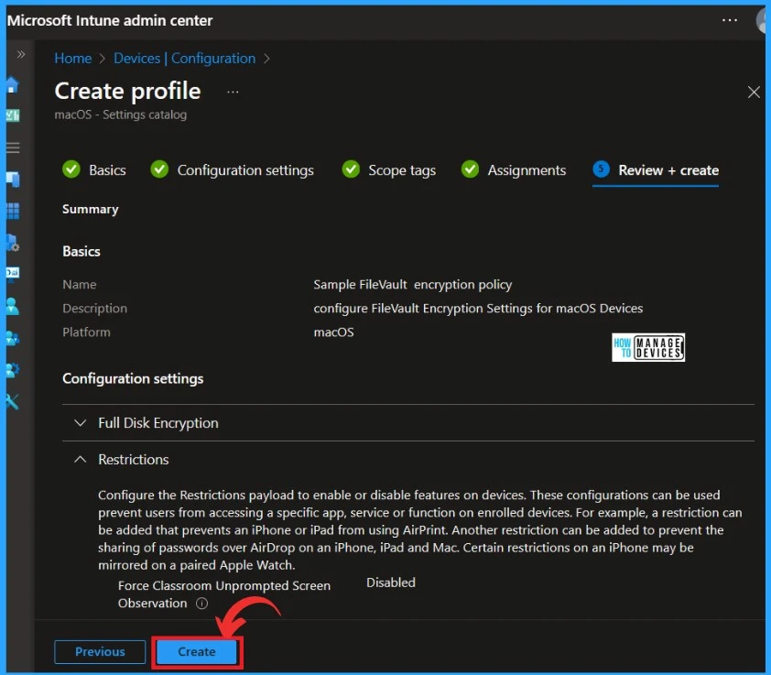771x675 pixels.
Task: Open Tenant administration icon in sidebar
Action: pyautogui.click(x=13, y=370)
